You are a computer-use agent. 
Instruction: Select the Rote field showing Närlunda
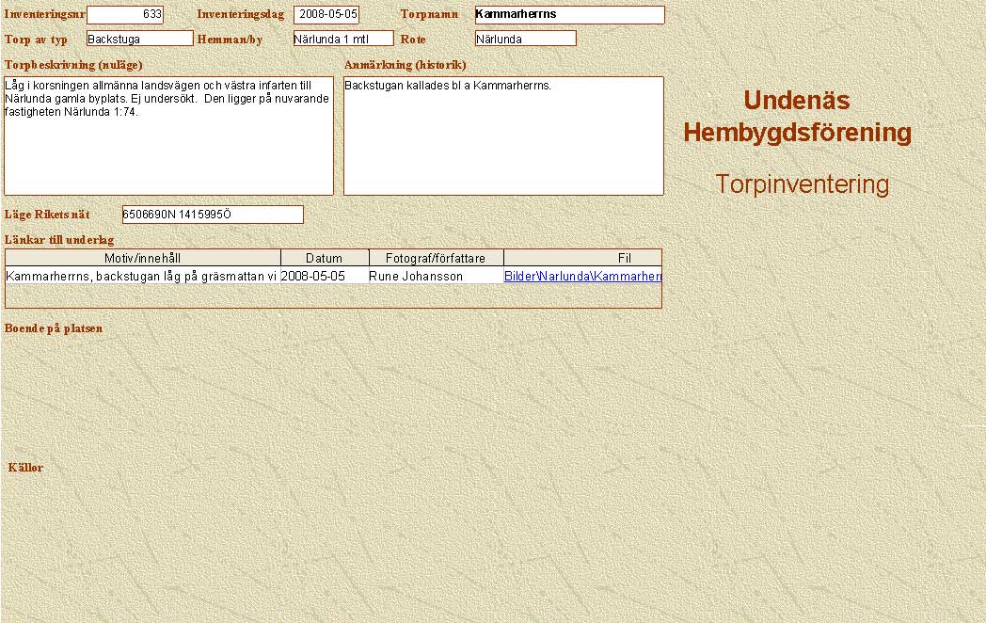pos(525,39)
